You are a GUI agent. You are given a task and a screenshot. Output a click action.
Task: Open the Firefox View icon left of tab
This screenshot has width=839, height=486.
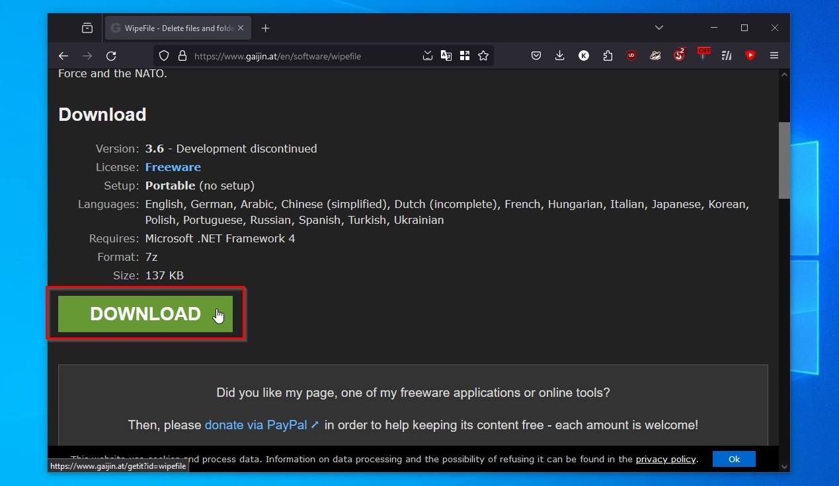[x=87, y=28]
